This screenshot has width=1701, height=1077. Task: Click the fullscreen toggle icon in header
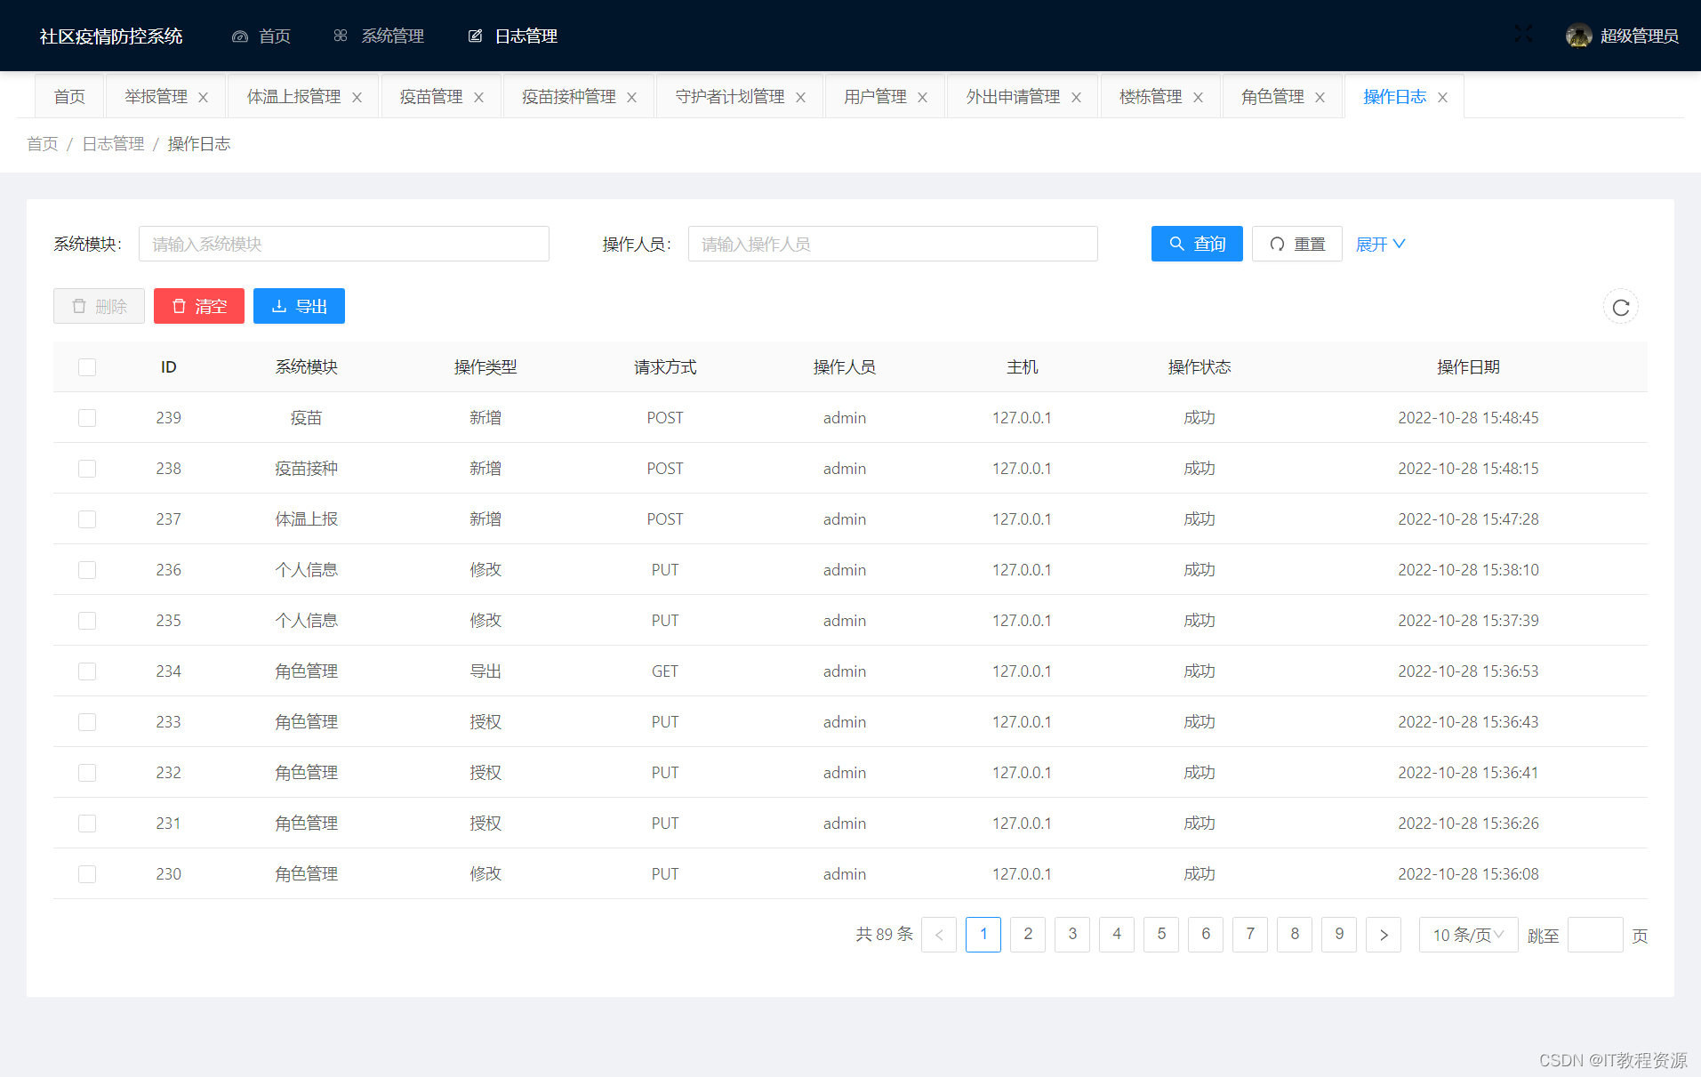pos(1523,35)
